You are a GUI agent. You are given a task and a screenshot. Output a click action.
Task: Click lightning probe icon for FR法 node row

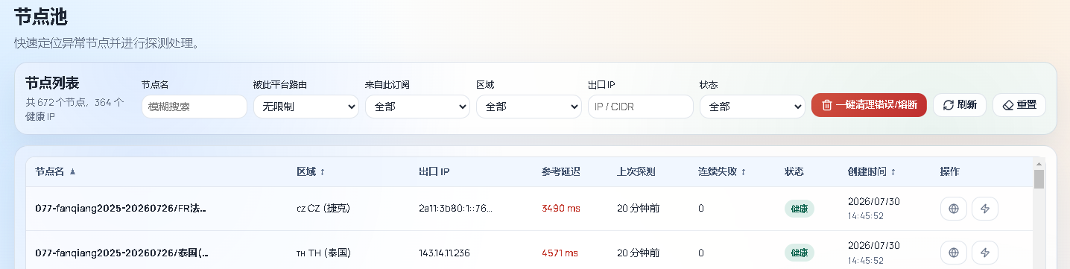click(985, 209)
